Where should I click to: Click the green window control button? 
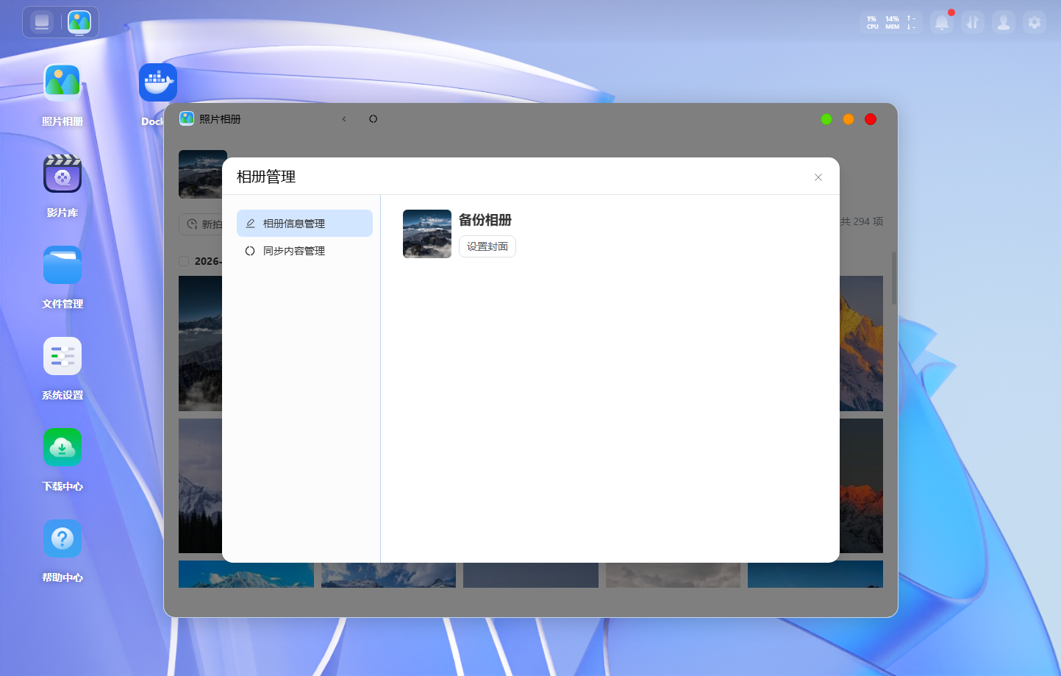(826, 119)
